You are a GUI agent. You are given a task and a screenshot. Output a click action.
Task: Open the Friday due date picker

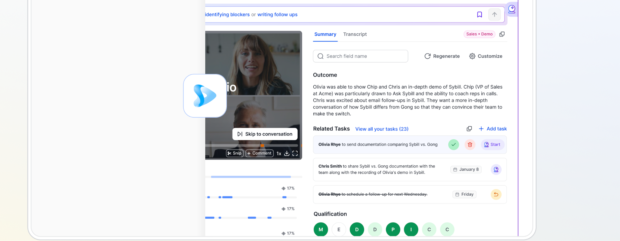coord(464,194)
